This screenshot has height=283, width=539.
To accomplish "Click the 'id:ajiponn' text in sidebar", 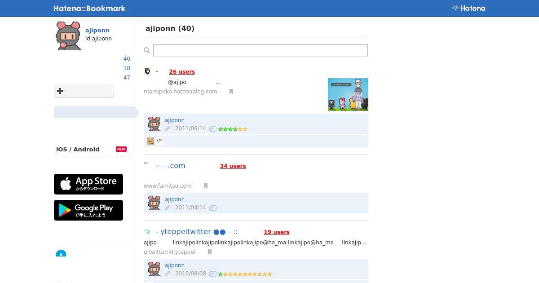I will click(98, 39).
